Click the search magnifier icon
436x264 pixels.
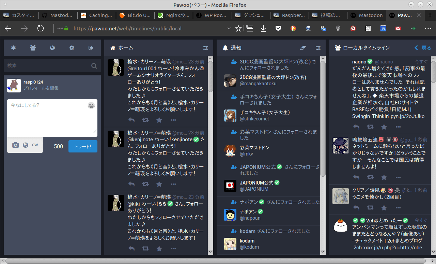pyautogui.click(x=94, y=65)
